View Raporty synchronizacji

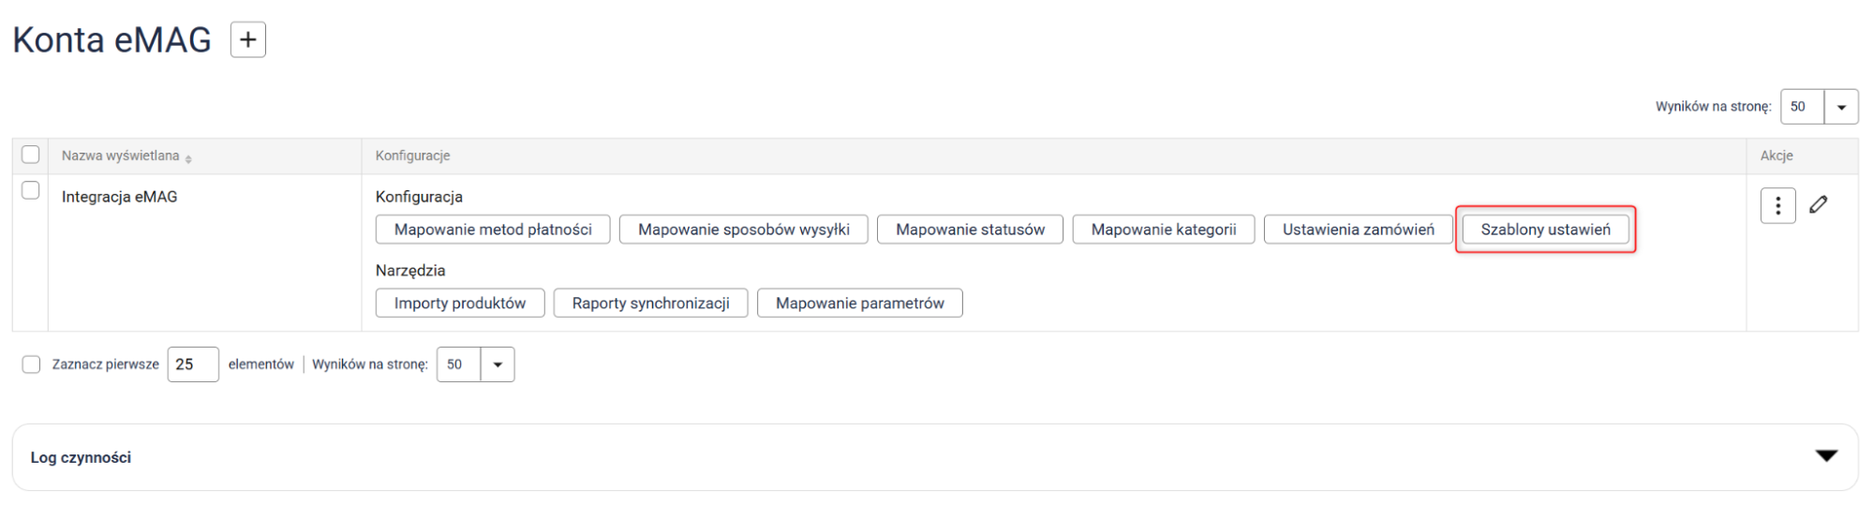(650, 304)
